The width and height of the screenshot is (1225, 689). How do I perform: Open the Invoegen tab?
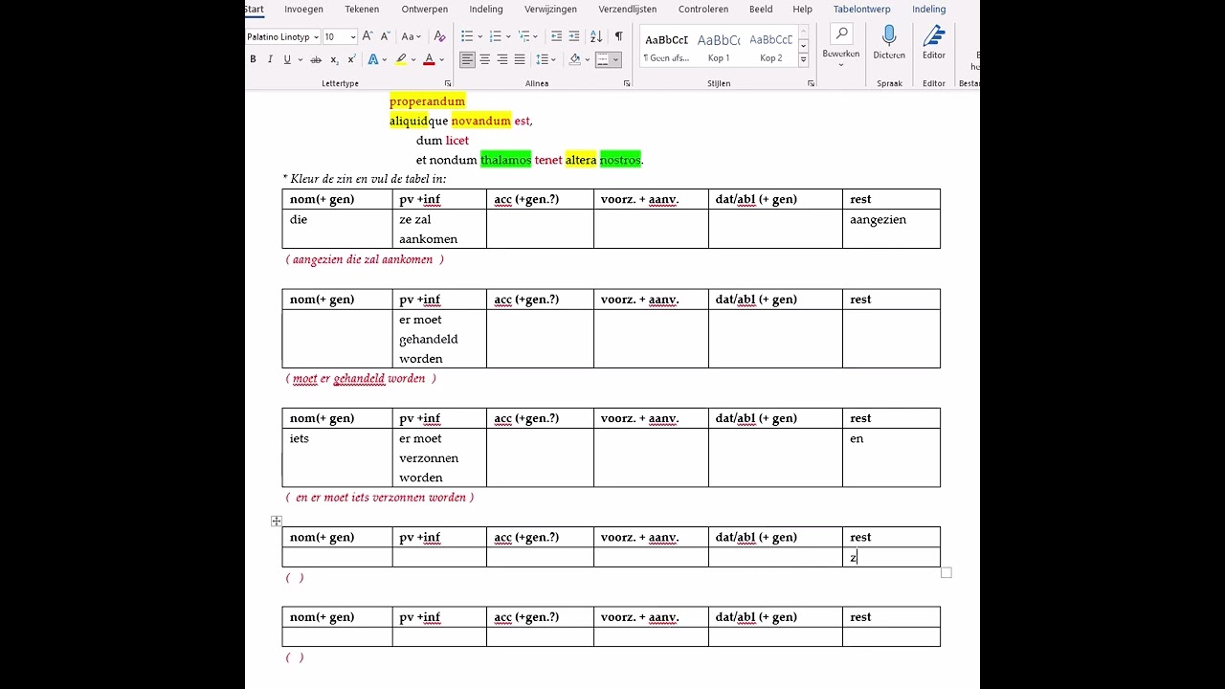303,10
